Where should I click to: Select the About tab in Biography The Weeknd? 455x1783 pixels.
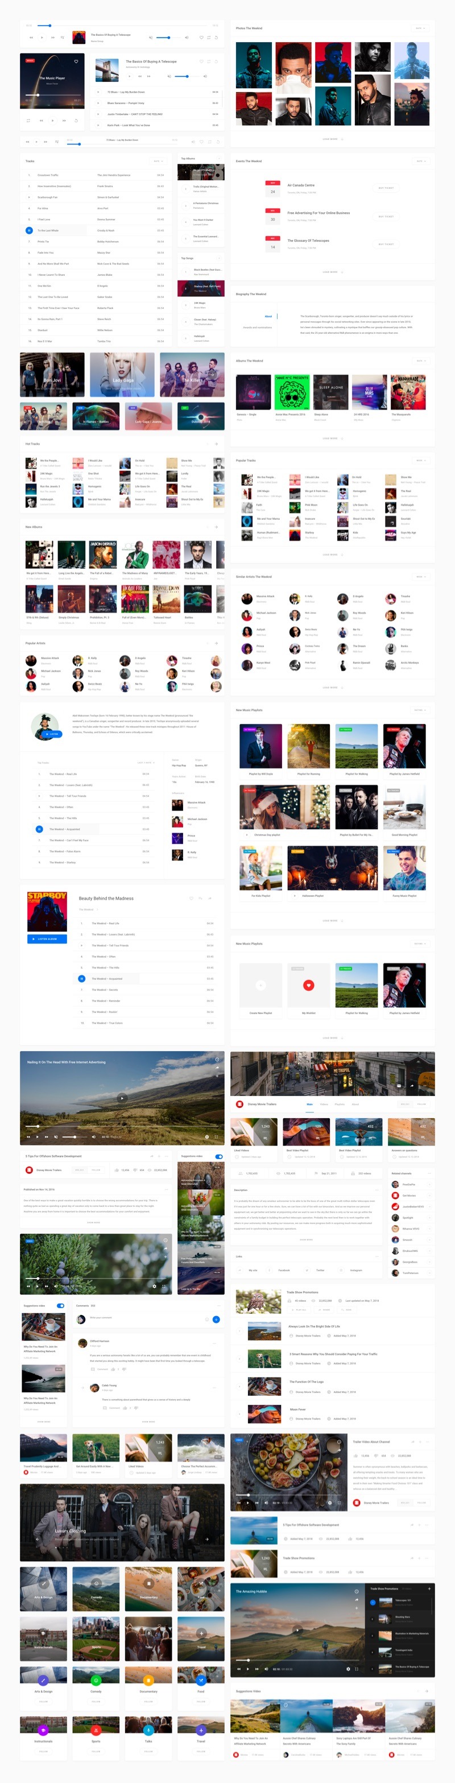click(268, 316)
